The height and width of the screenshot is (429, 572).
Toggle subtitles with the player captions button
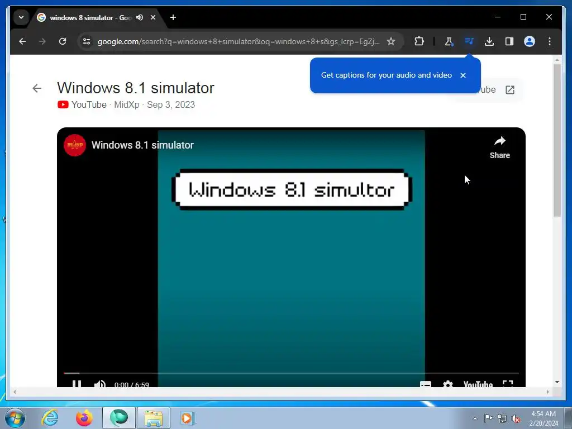(425, 384)
